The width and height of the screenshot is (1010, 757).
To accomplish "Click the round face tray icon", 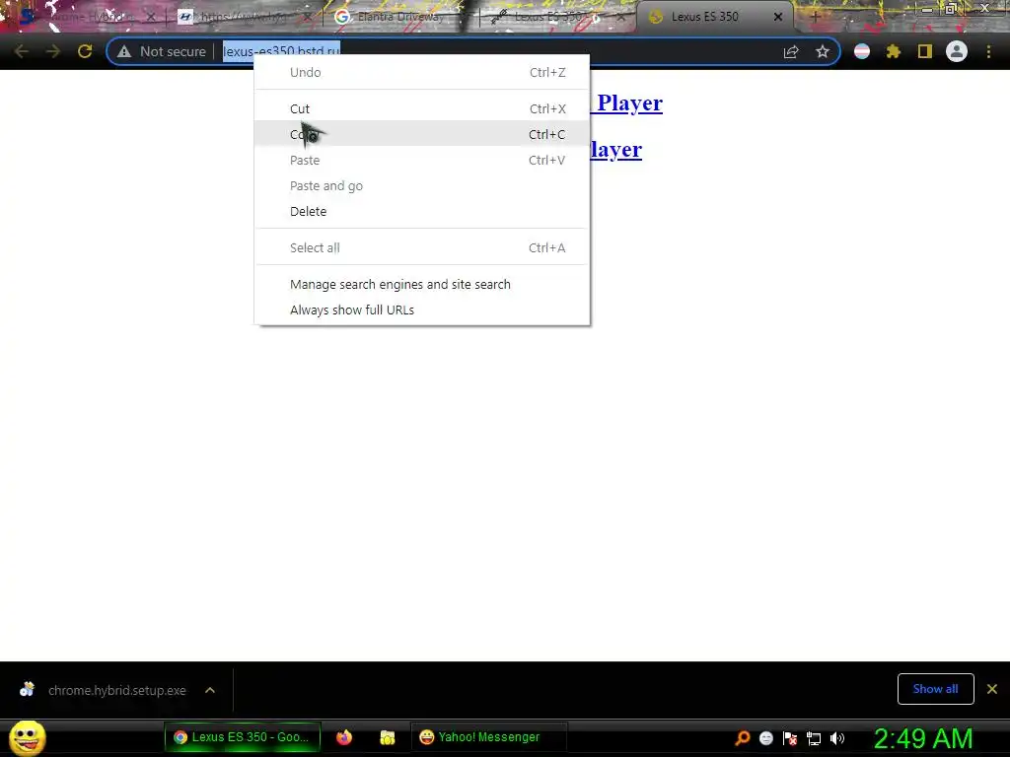I will pos(765,738).
